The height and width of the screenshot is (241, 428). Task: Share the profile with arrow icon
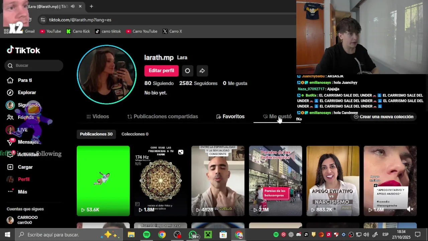[202, 71]
